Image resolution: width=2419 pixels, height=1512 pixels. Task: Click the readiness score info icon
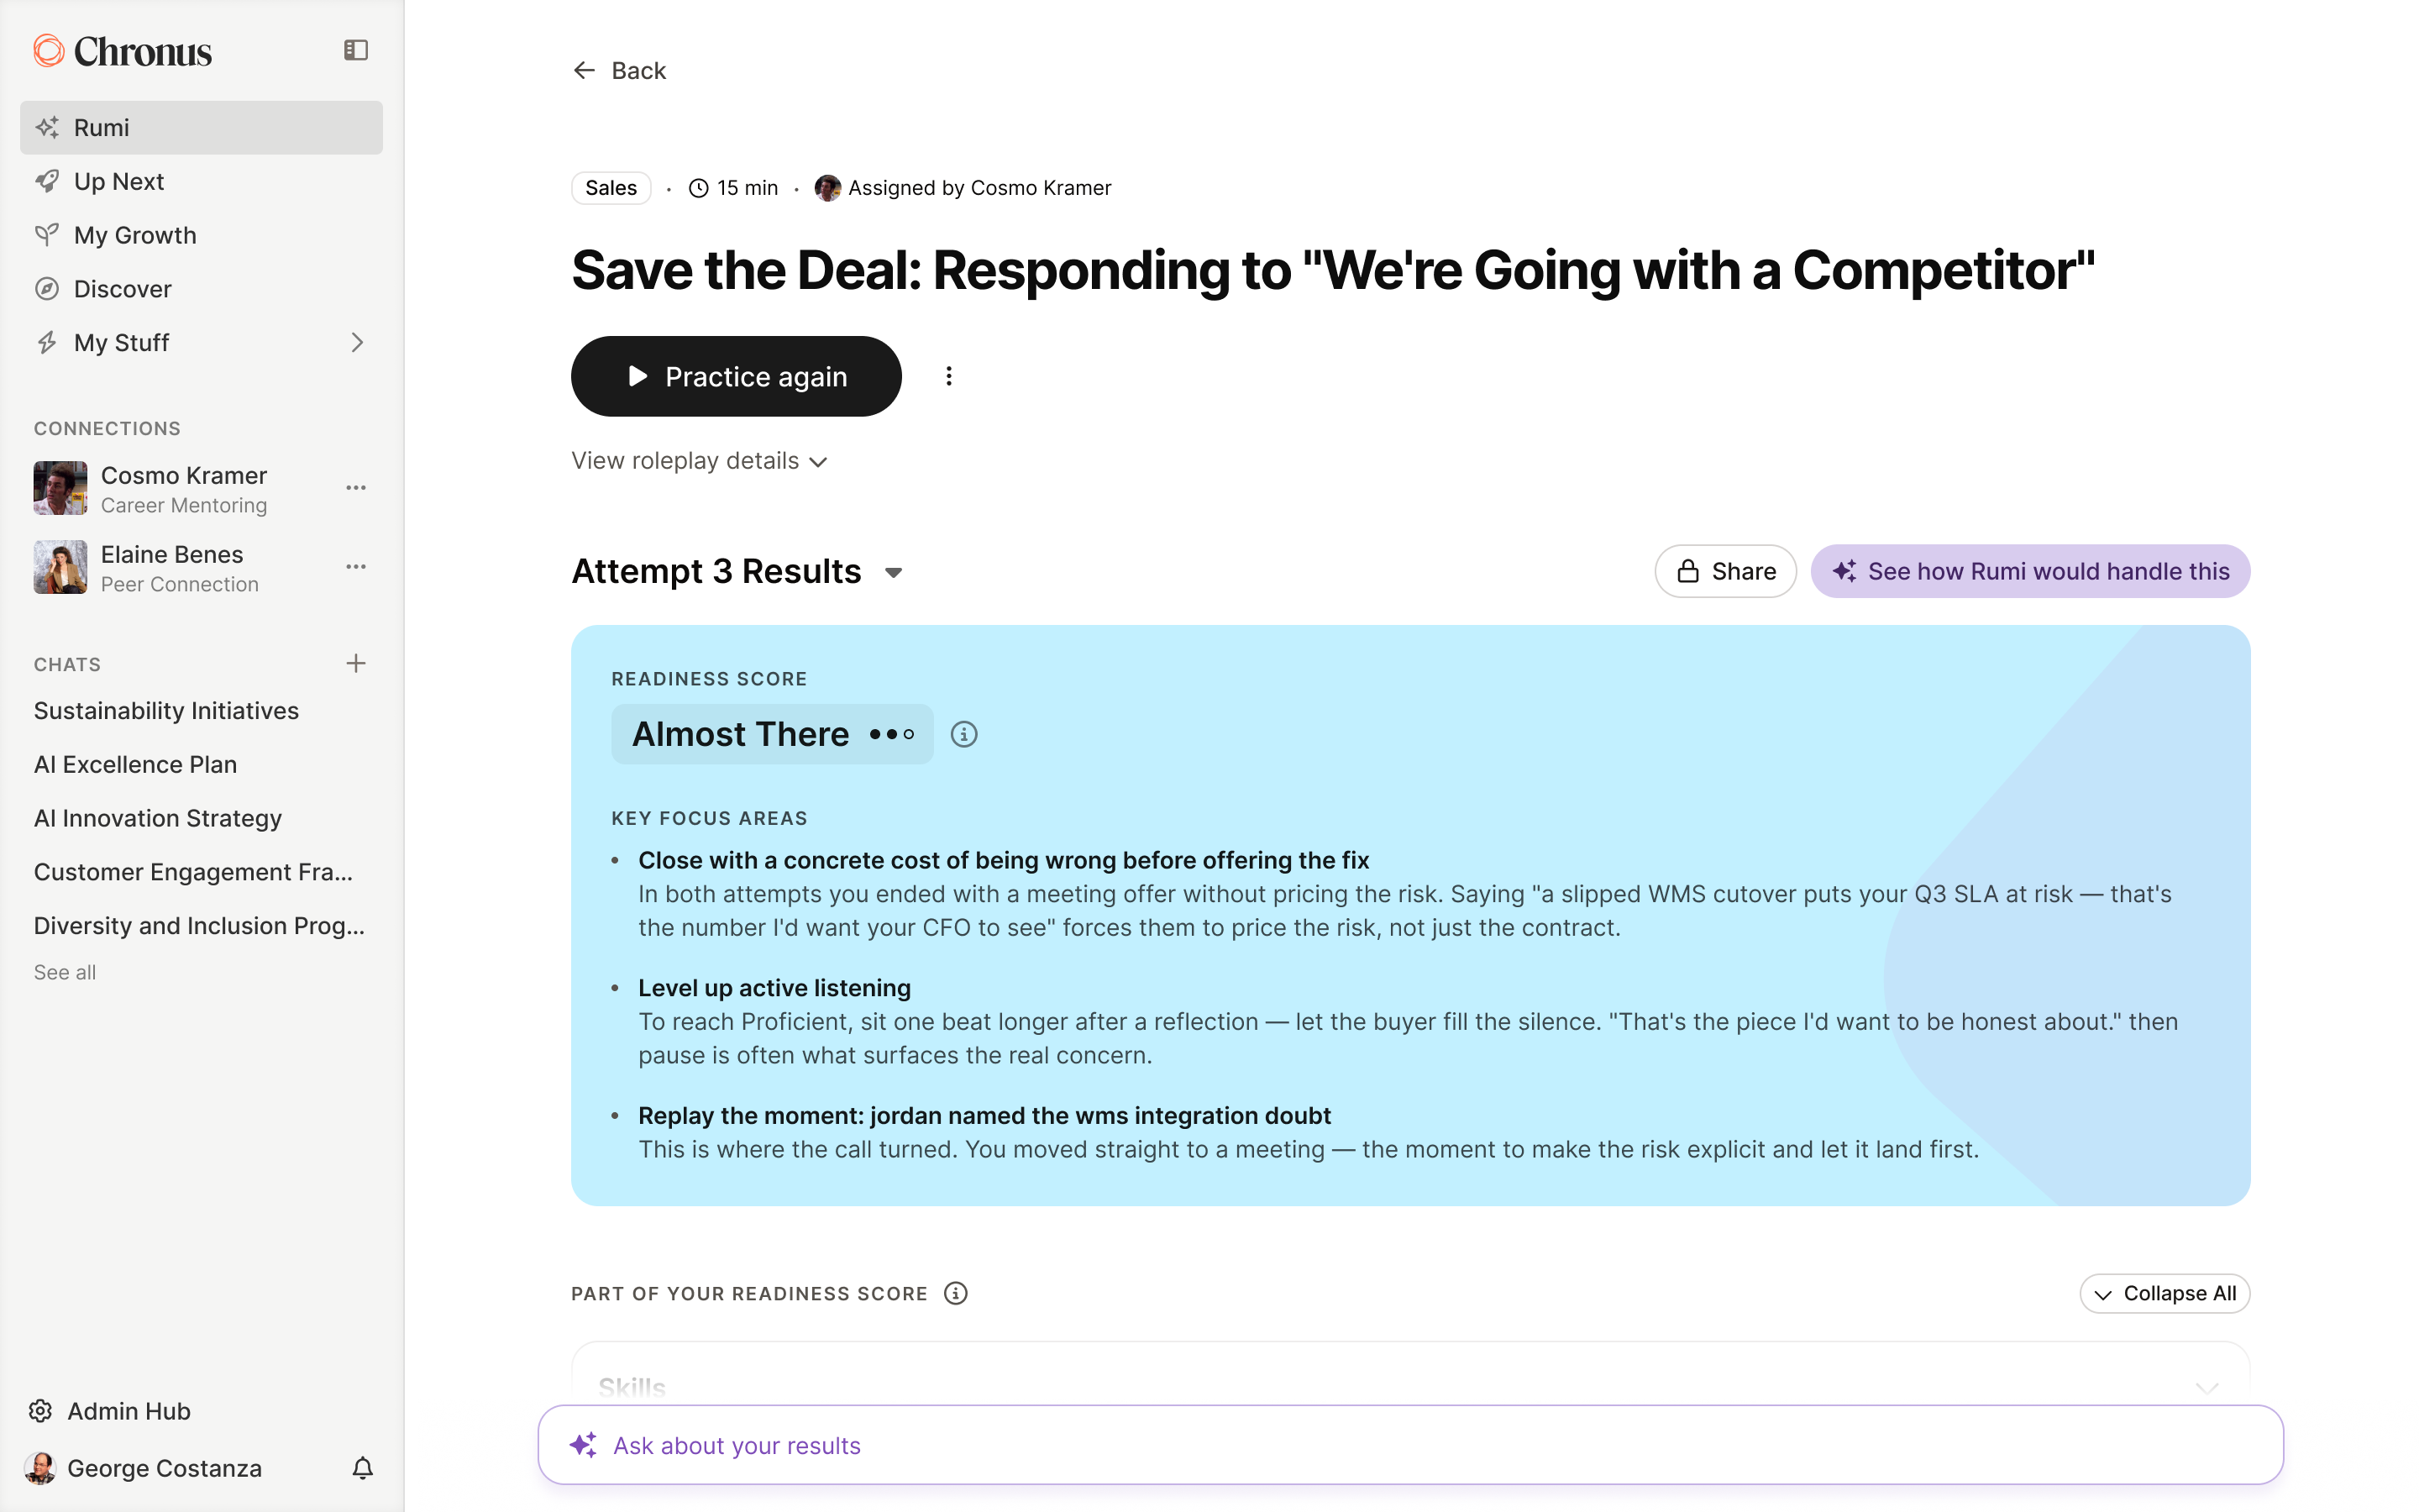(x=963, y=734)
